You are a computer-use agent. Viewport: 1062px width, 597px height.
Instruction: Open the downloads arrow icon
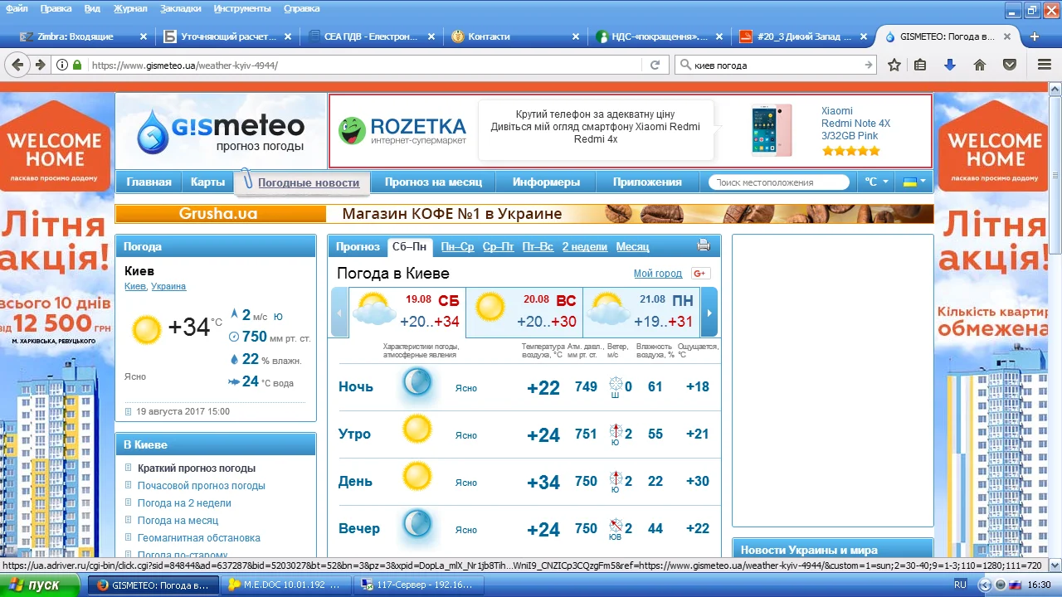click(x=950, y=65)
